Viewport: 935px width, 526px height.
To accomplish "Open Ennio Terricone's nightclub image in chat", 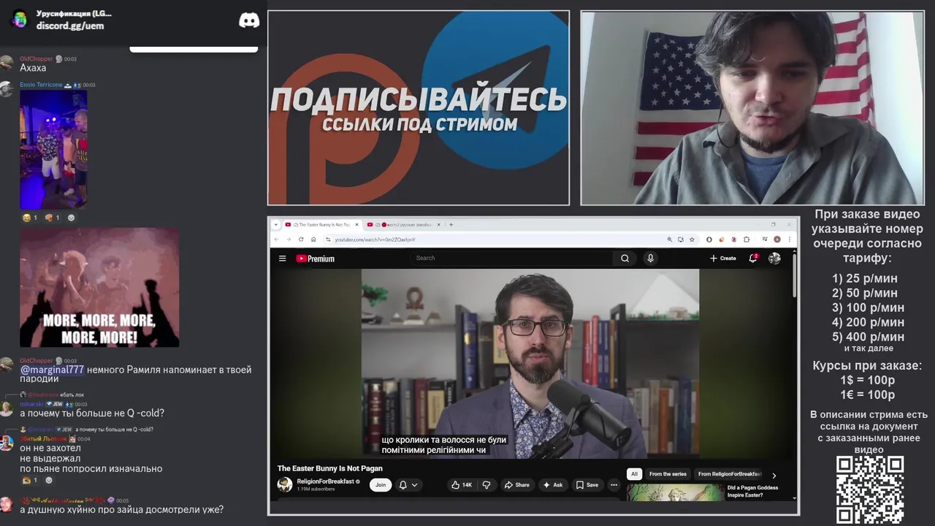I will (x=53, y=149).
